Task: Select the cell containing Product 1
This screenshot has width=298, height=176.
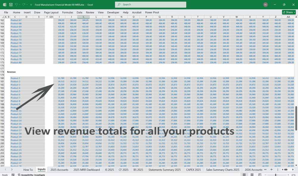Action: [15, 78]
